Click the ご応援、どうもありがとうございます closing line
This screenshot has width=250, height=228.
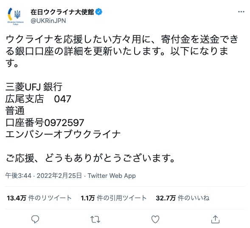click(x=90, y=158)
